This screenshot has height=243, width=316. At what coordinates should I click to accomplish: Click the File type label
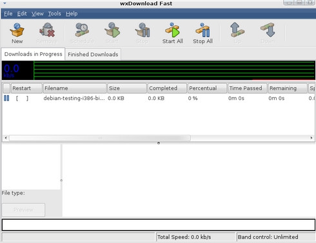click(x=13, y=193)
